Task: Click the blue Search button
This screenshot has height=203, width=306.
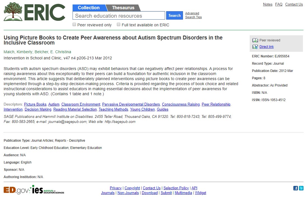Action: (x=175, y=15)
